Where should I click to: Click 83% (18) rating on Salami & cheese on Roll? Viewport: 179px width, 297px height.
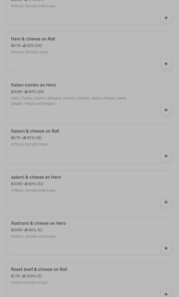(34, 138)
